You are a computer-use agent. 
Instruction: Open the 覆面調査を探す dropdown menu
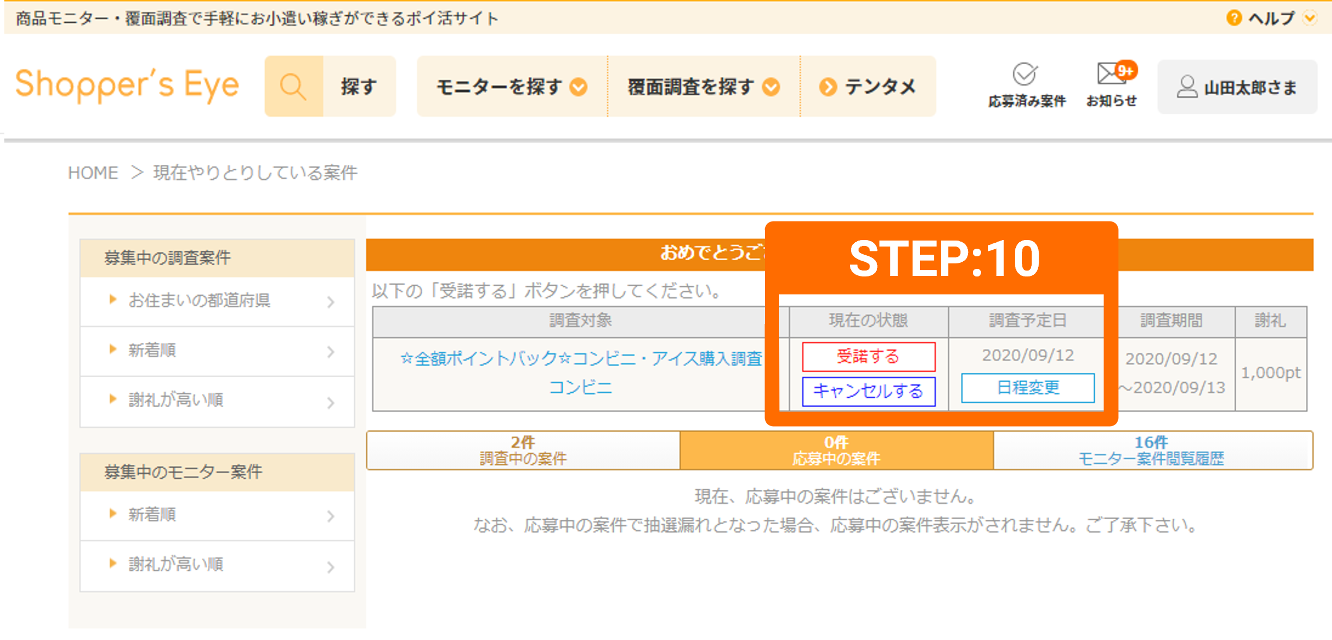(704, 87)
